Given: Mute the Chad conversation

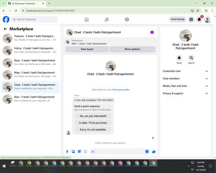Looking at the screenshot, I should pyautogui.click(x=179, y=58).
